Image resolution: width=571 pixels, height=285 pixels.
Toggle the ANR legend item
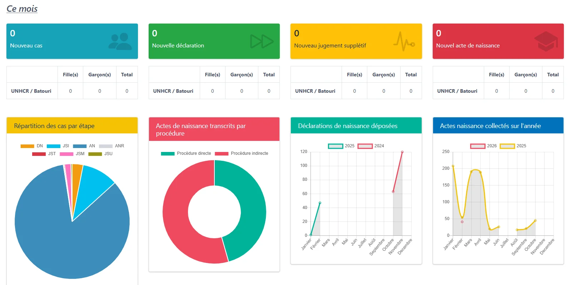[x=111, y=146]
